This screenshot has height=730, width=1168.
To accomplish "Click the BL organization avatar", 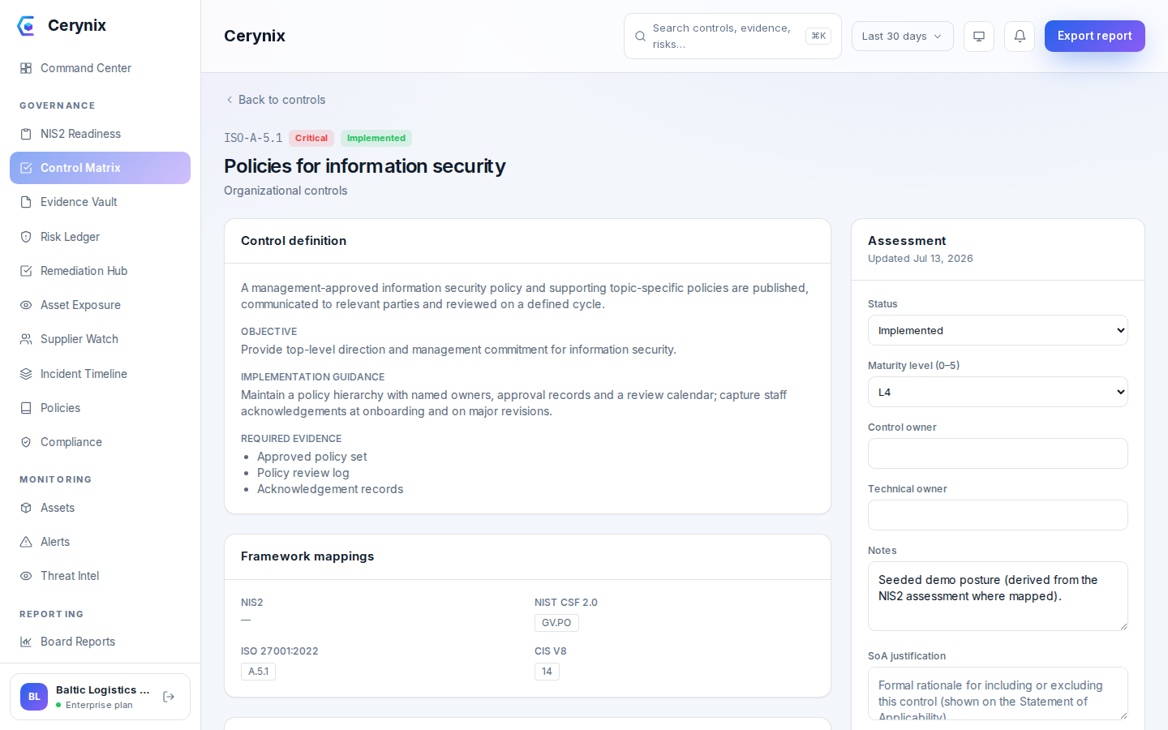I will coord(34,697).
